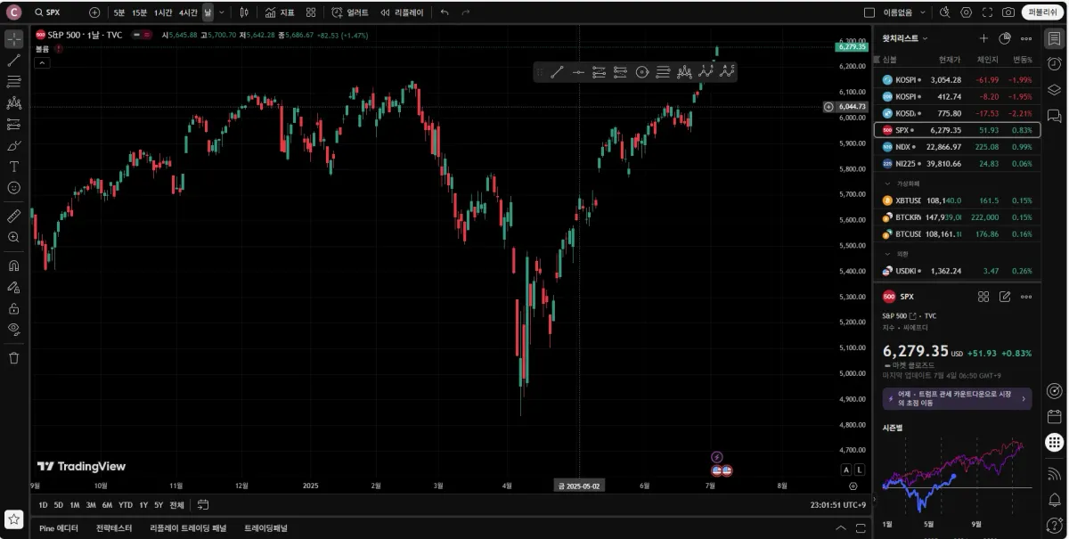1069x539 pixels.
Task: Toggle hide all drawings eye icon
Action: [13, 330]
